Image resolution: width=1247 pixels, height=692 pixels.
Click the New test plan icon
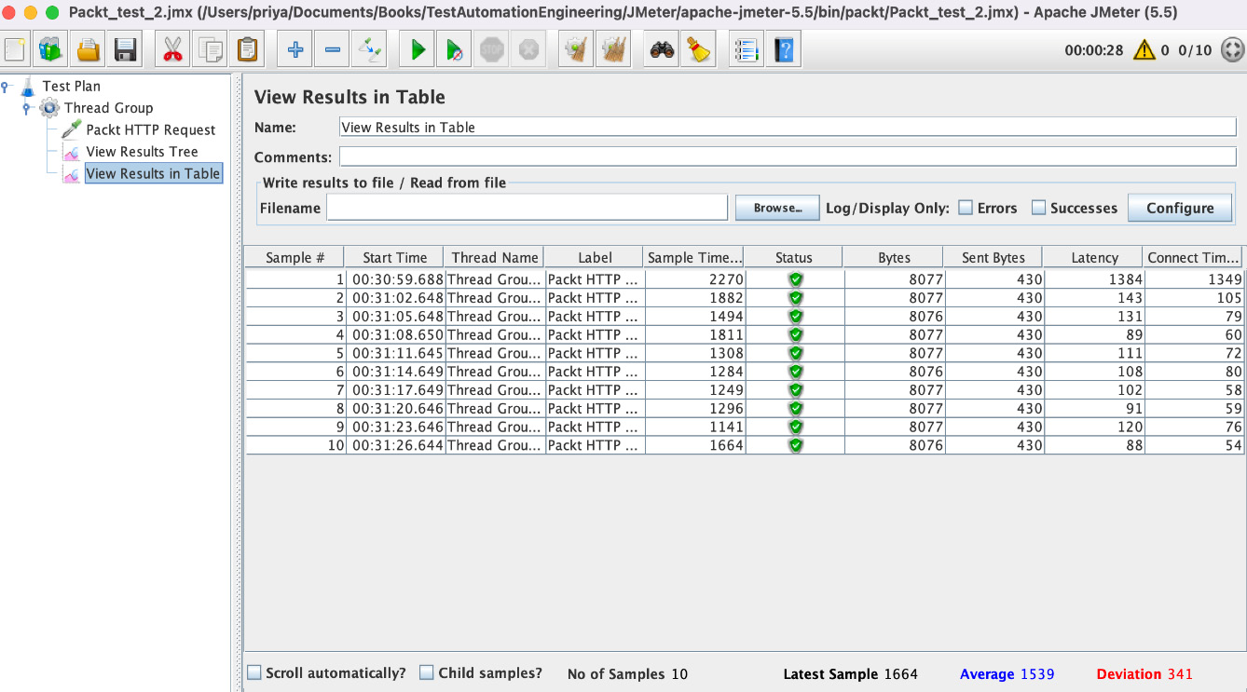(15, 49)
